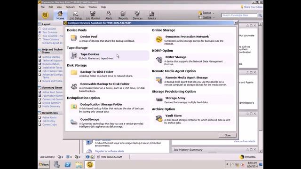Launch PowerShell from the taskbar
301x169 pixels.
click(x=68, y=165)
